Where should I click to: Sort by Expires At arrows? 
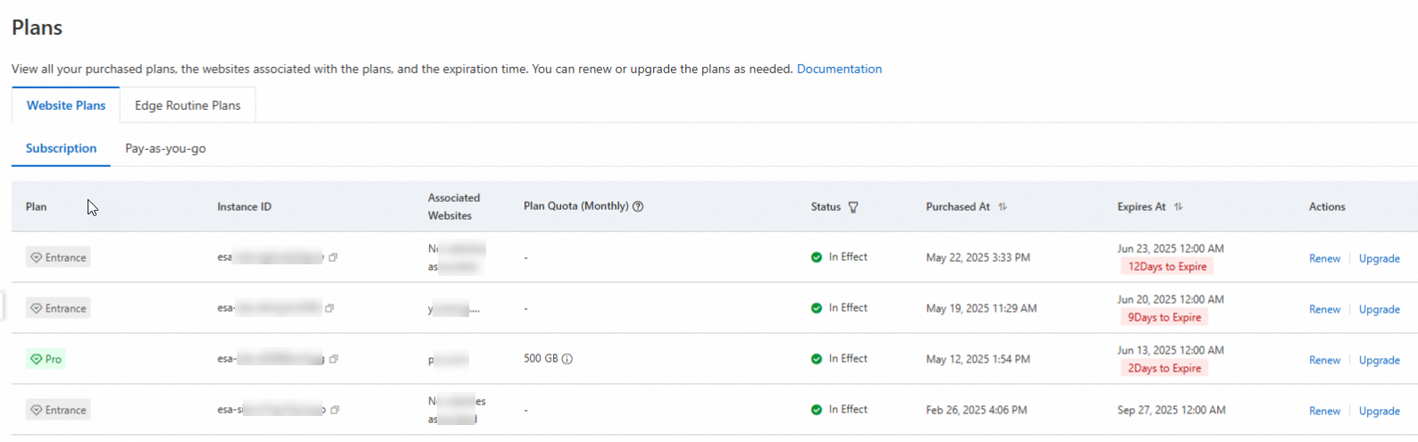[1179, 206]
